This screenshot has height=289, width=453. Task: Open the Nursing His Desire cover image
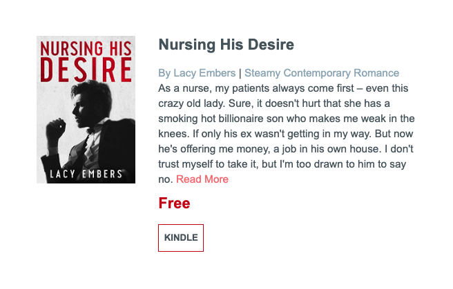[x=86, y=109]
